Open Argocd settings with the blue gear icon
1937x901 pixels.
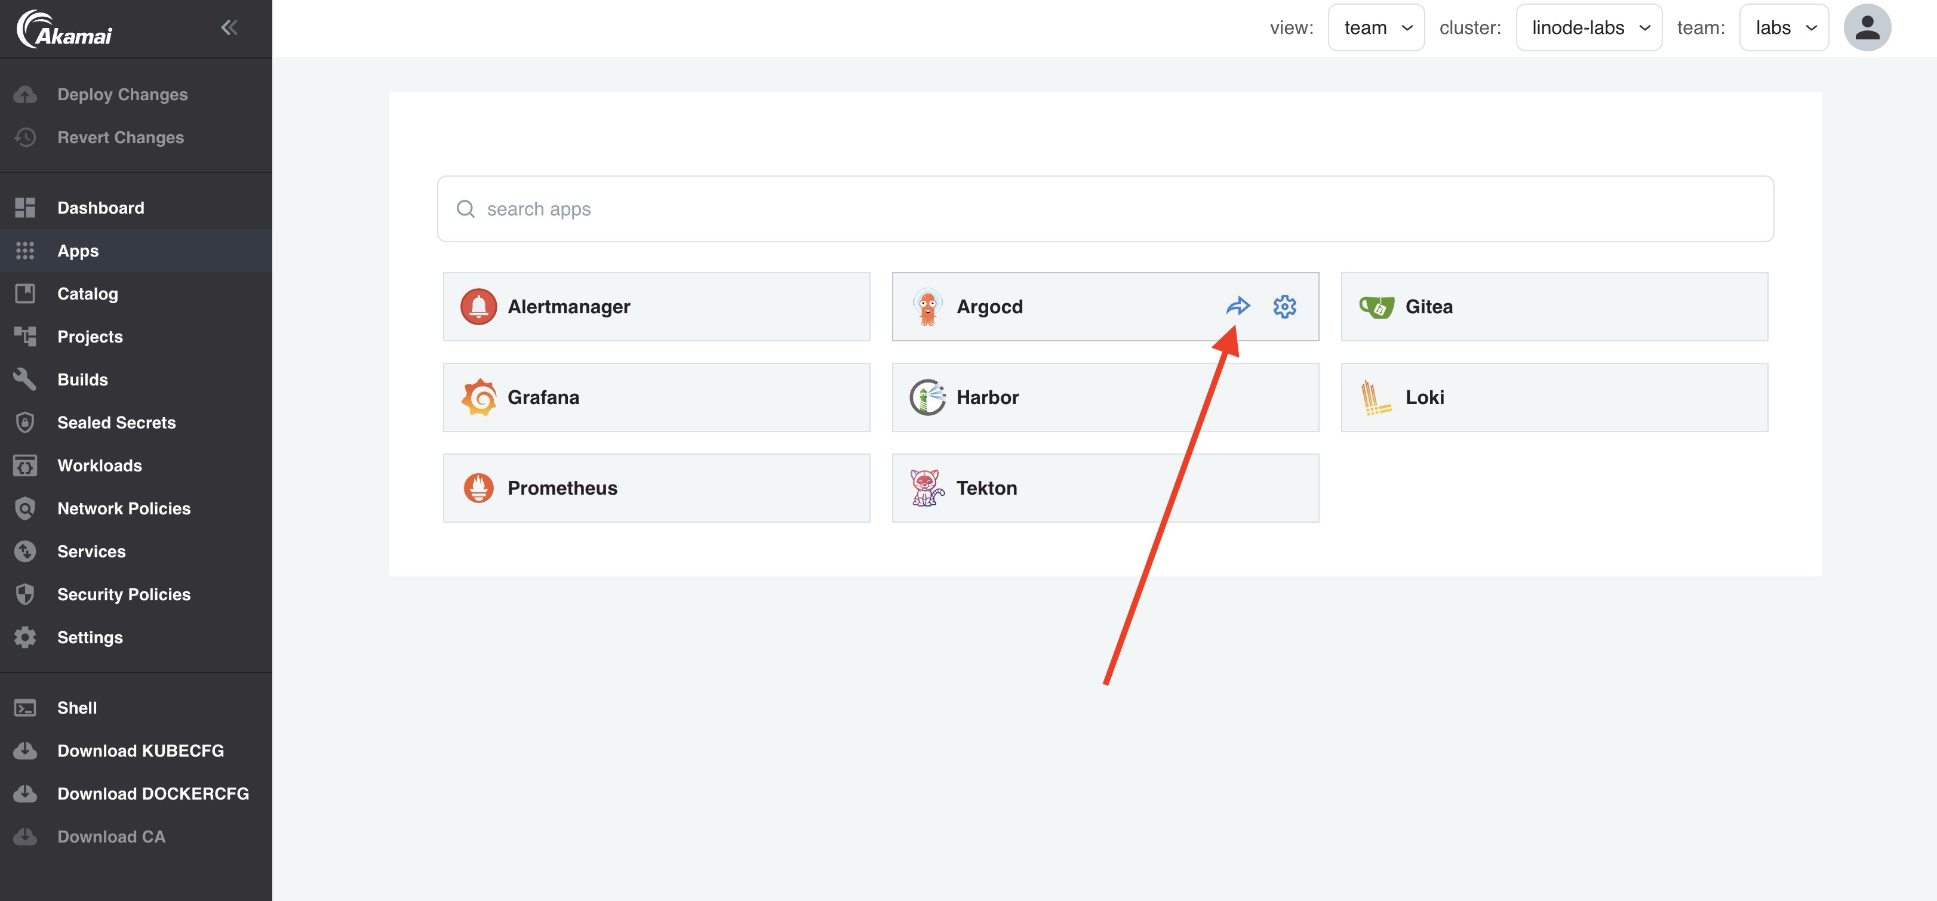[x=1284, y=307]
